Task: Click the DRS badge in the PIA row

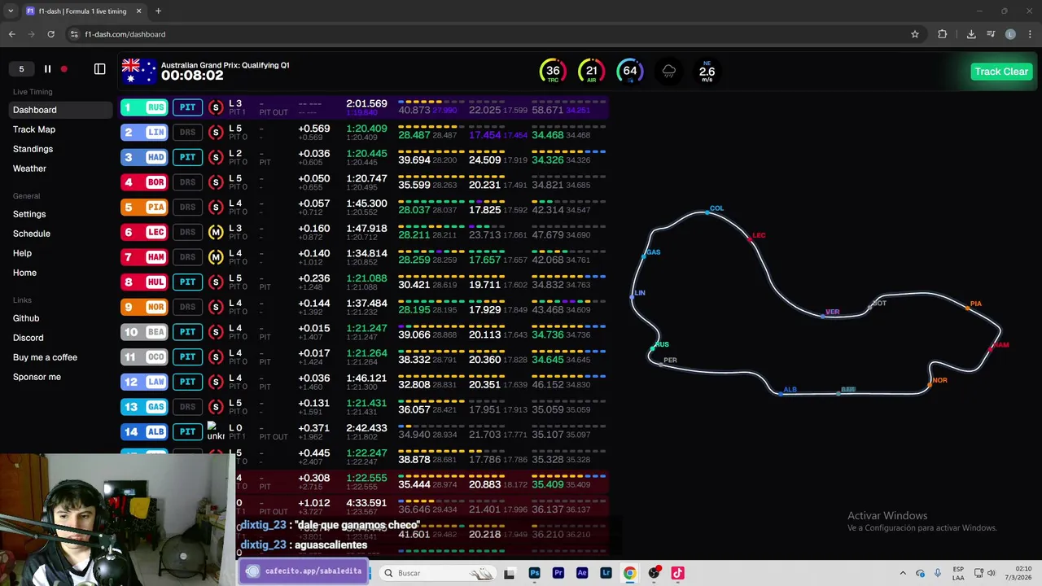Action: [187, 208]
